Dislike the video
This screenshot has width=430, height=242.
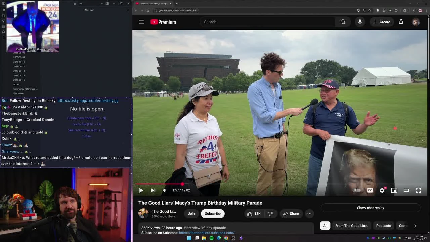270,214
